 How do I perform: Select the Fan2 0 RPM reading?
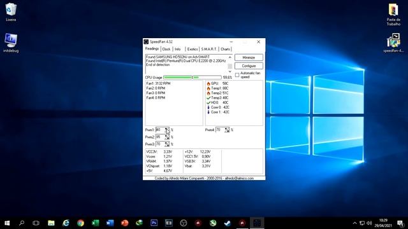pos(156,88)
